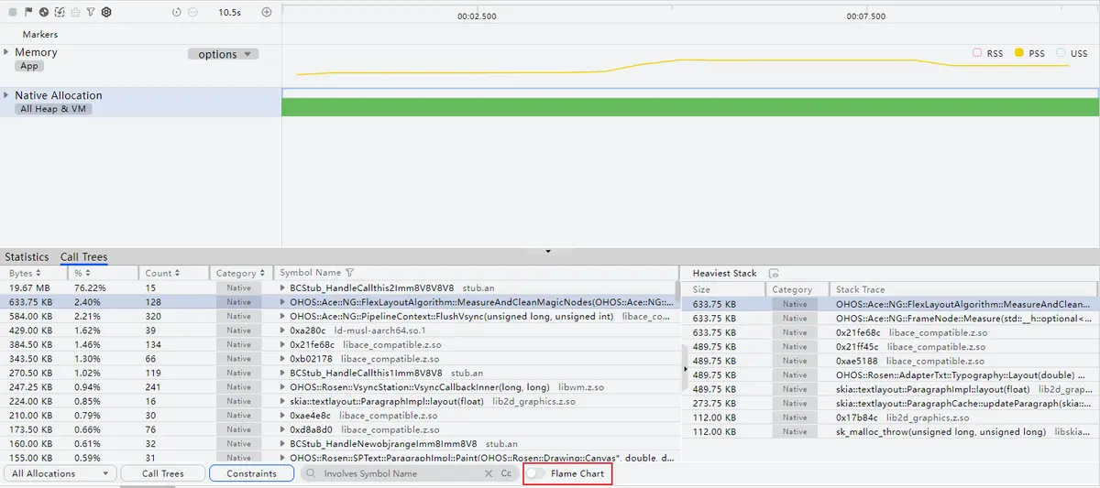Expand the FlexLayoutAlgorithm call tree row
The image size is (1100, 488).
coord(282,301)
